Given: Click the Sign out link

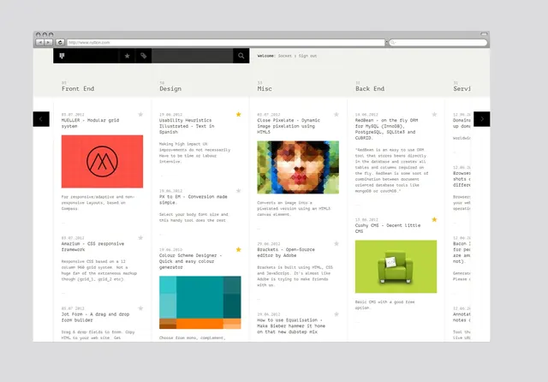Looking at the screenshot, I should 307,56.
